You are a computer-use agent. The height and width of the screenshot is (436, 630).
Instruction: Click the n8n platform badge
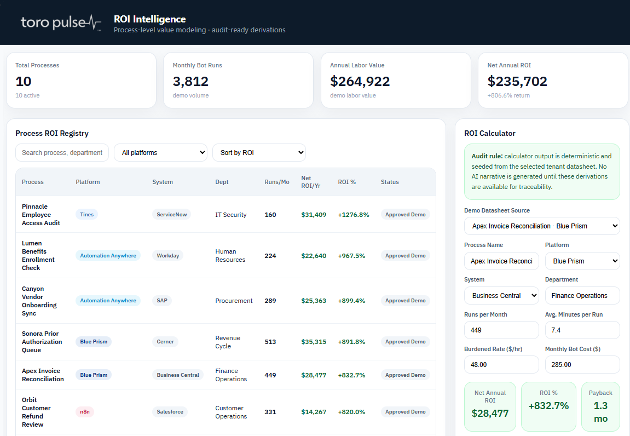point(85,411)
